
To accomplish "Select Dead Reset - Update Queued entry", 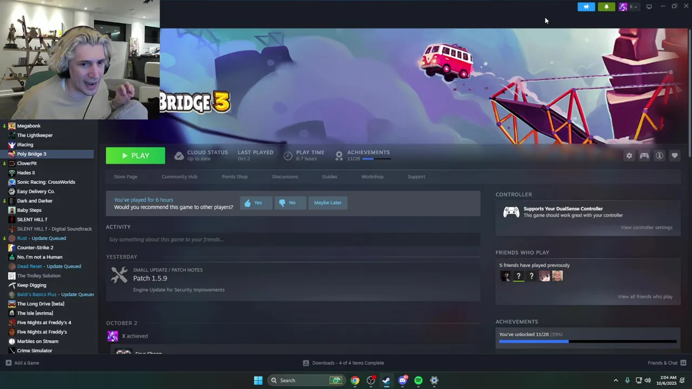I will 49,266.
